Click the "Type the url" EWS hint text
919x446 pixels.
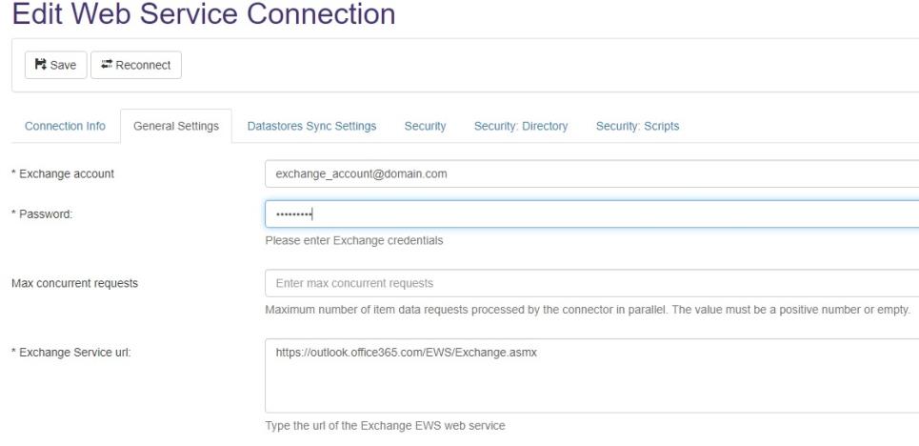pos(385,426)
